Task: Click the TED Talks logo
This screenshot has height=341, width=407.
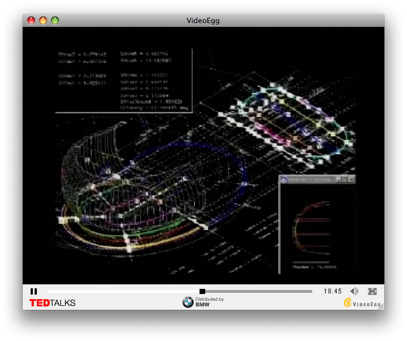Action: point(52,303)
